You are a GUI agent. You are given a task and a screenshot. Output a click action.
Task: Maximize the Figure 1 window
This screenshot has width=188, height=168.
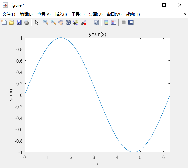(x=164, y=5)
